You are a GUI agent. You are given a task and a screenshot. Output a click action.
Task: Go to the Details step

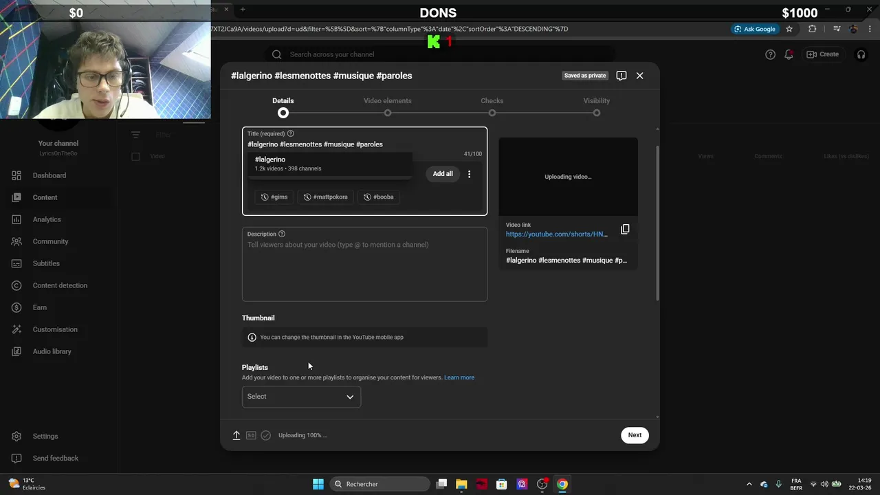coord(283,107)
